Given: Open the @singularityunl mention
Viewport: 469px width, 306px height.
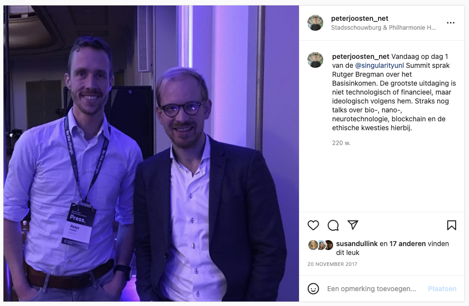Looking at the screenshot, I should point(379,65).
